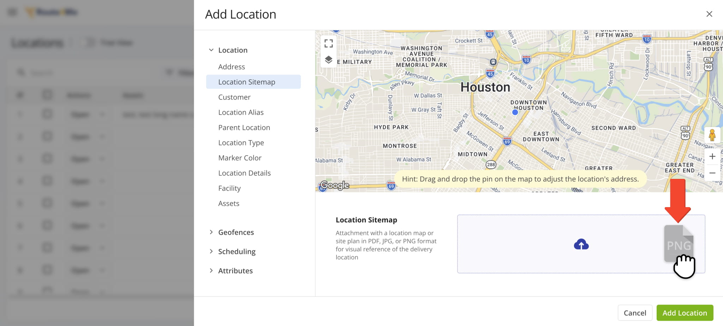Image resolution: width=723 pixels, height=326 pixels.
Task: Go to Marker Color section
Action: [240, 158]
